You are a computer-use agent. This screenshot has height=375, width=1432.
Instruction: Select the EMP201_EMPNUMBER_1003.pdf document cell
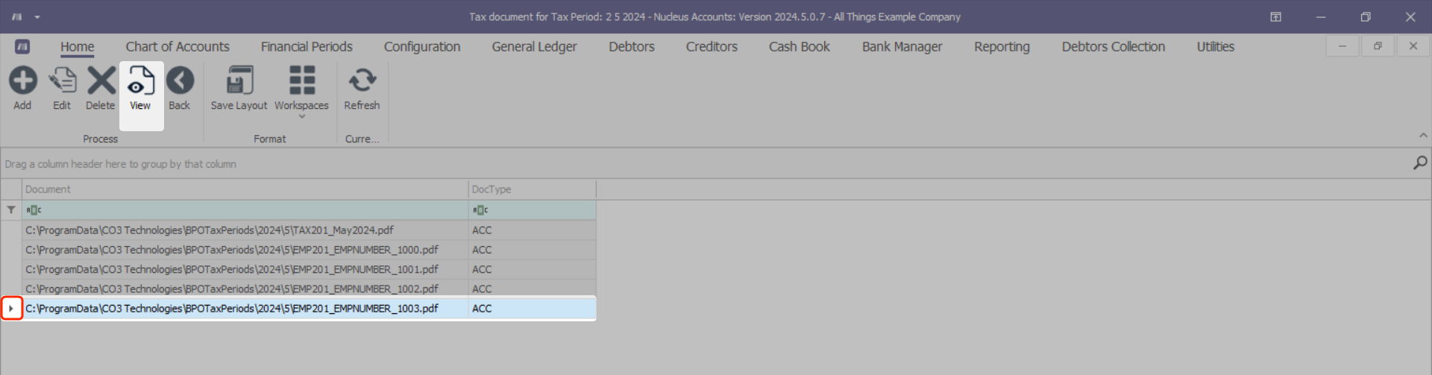click(x=245, y=308)
